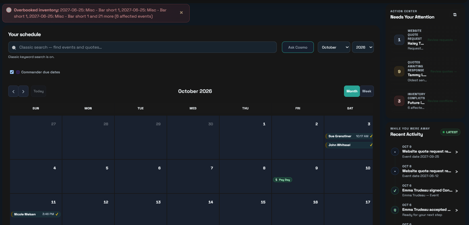Expand Oct 8 website quote request activity

click(x=456, y=172)
